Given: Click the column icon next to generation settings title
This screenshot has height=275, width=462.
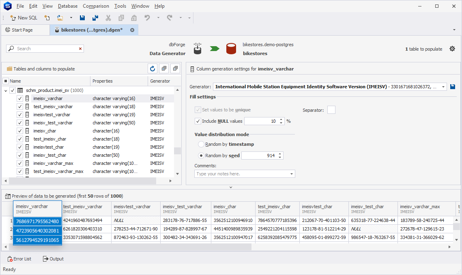Looking at the screenshot, I should [192, 69].
